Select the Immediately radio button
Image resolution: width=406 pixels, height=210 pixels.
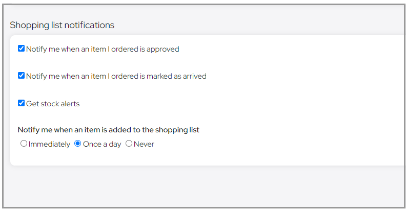24,144
